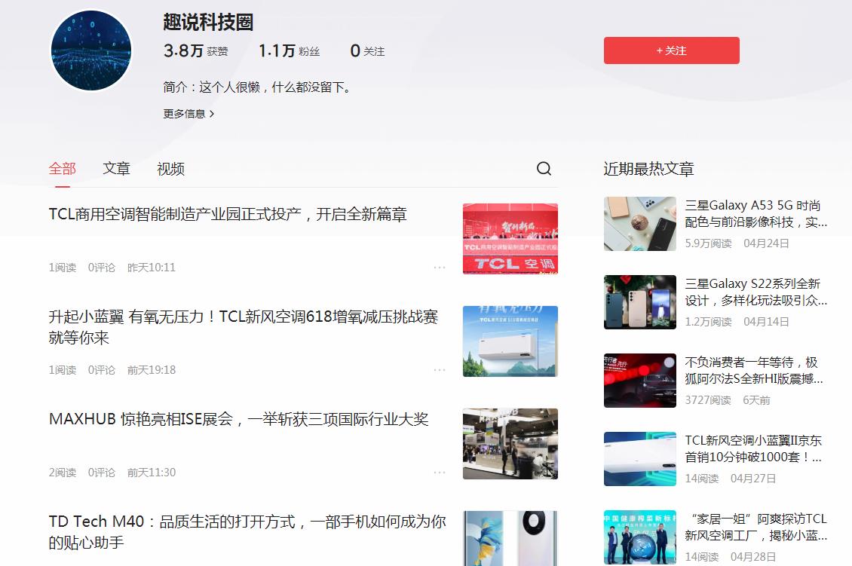Click the 简介 profile description text

258,87
